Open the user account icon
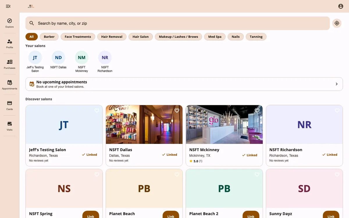Screen dimensions: 349x218 (341, 6)
